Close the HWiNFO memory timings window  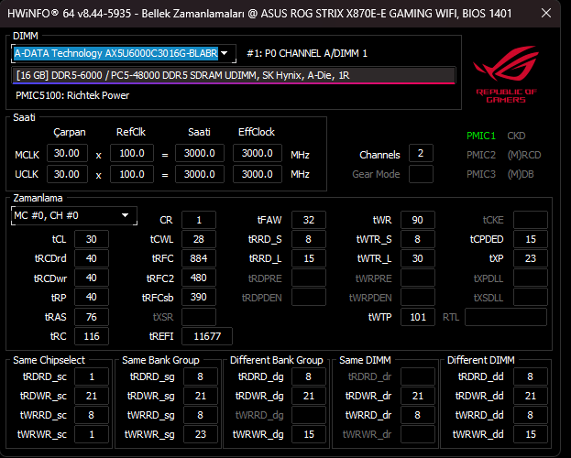[546, 14]
